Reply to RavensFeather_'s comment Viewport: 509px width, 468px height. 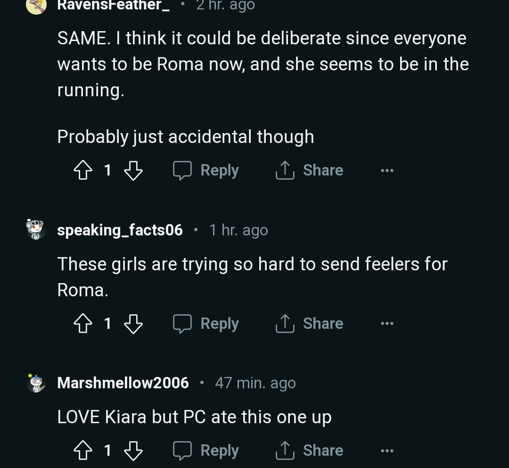click(206, 170)
